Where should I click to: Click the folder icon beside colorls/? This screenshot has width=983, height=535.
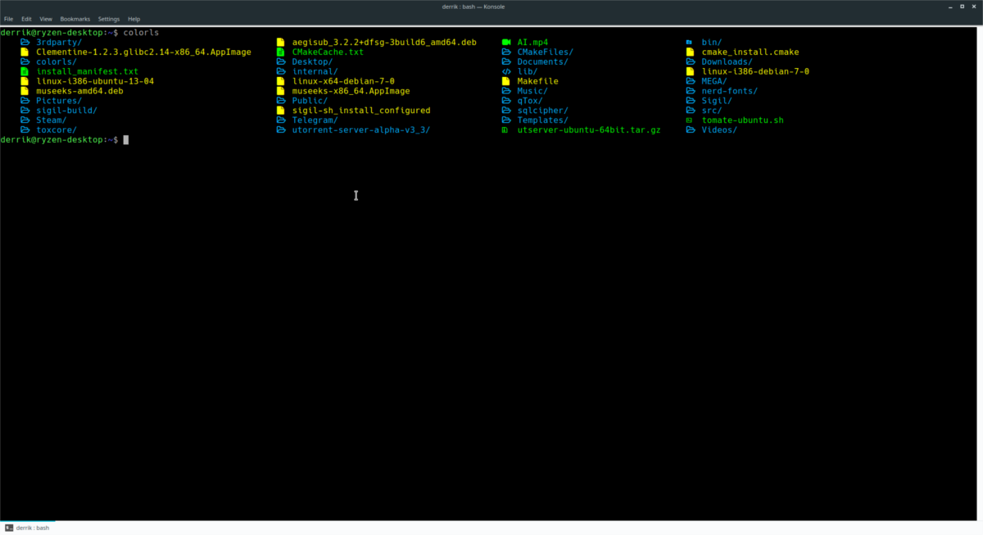[25, 61]
